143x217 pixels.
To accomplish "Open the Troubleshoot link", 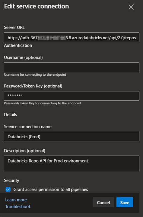I will [18, 206].
